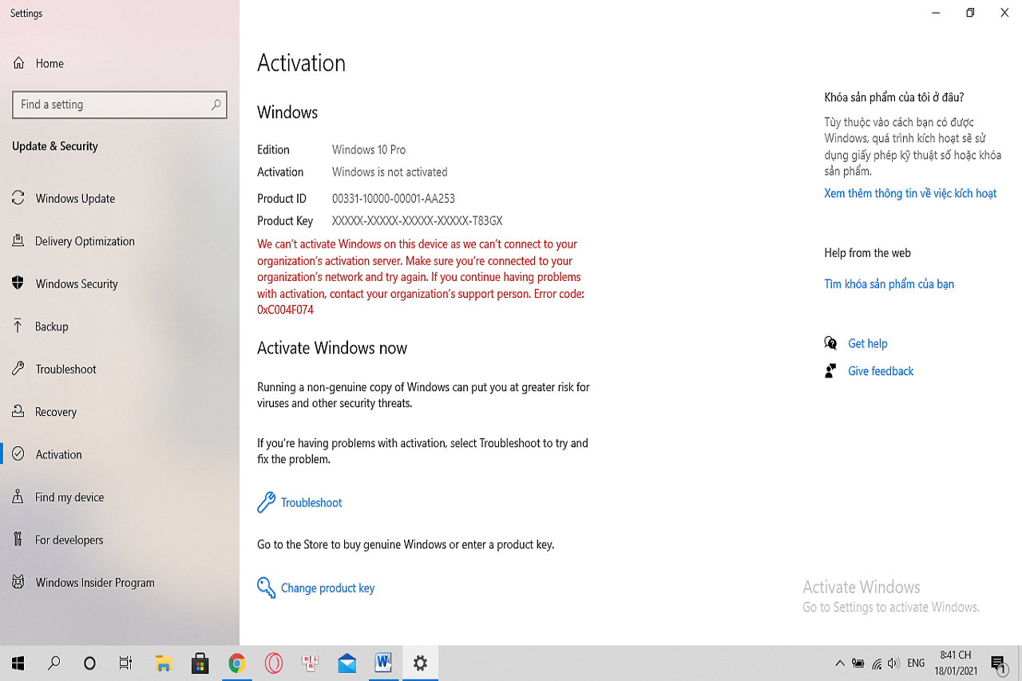Viewport: 1022px width, 681px height.
Task: Click the key icon beside Change product key
Action: click(266, 588)
